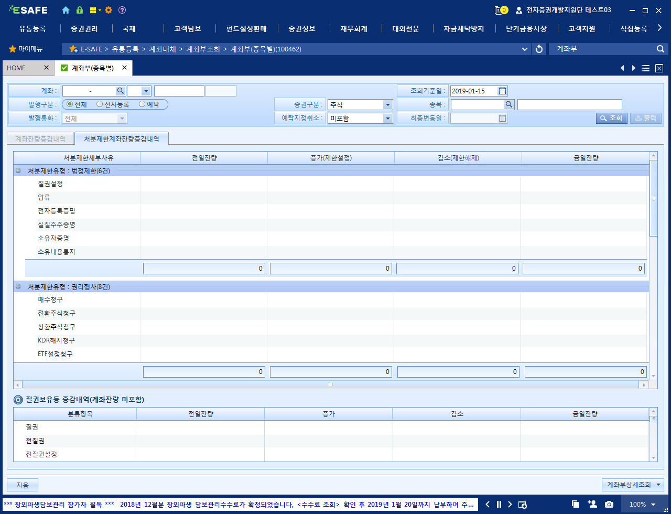Click the 종목 search magnifier icon

tap(509, 104)
